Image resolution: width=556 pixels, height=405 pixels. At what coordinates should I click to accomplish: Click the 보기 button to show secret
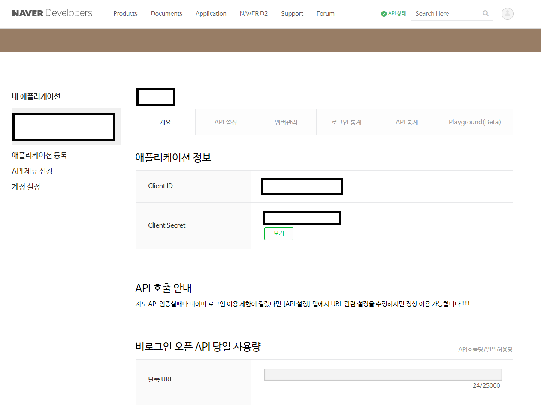(279, 234)
